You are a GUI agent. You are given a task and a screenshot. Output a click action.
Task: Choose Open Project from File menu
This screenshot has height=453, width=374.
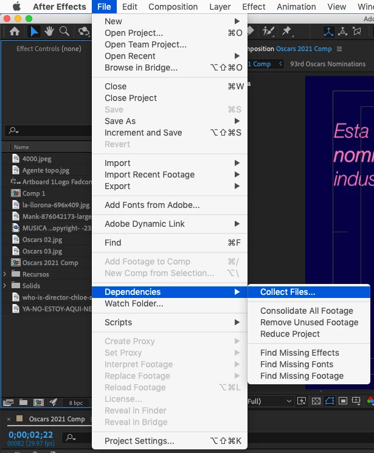click(x=170, y=33)
